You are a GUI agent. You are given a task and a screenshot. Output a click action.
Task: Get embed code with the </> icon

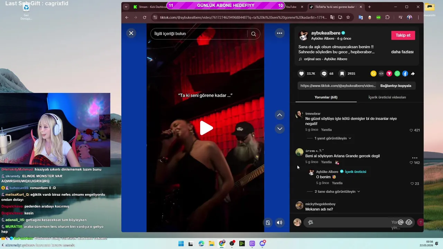tap(381, 73)
